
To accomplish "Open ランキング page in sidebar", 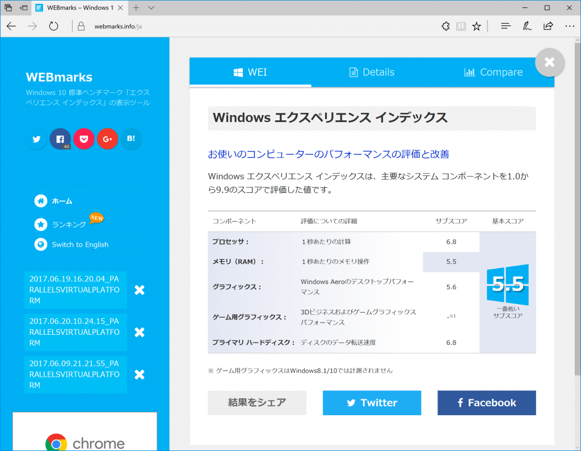I will (x=69, y=224).
